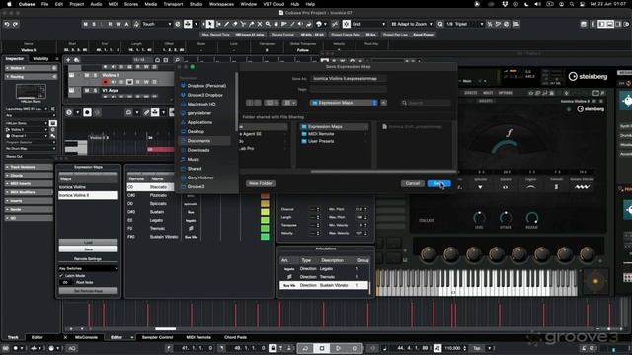Toggle Mute on Violins II track

(x=87, y=75)
